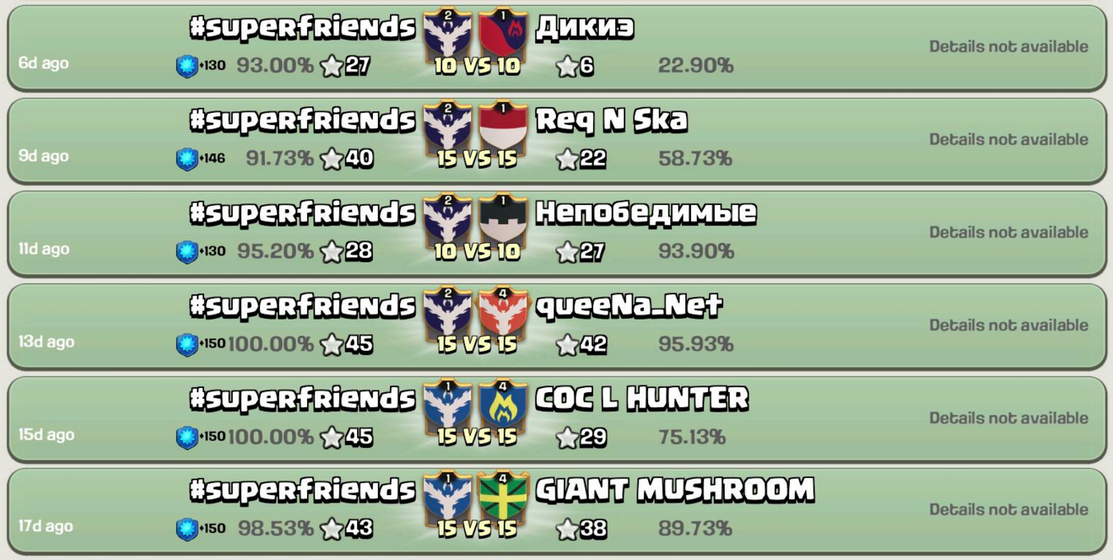The height and width of the screenshot is (560, 1113).
Task: Click the COC L HUNTER flame badge
Action: pos(503,404)
